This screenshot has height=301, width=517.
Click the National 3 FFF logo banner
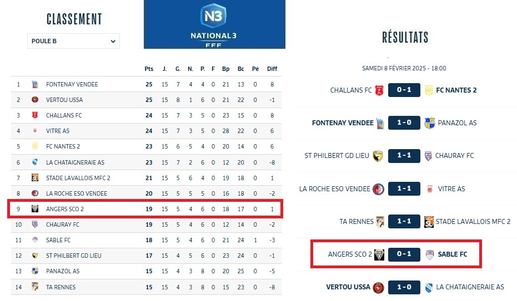click(214, 24)
